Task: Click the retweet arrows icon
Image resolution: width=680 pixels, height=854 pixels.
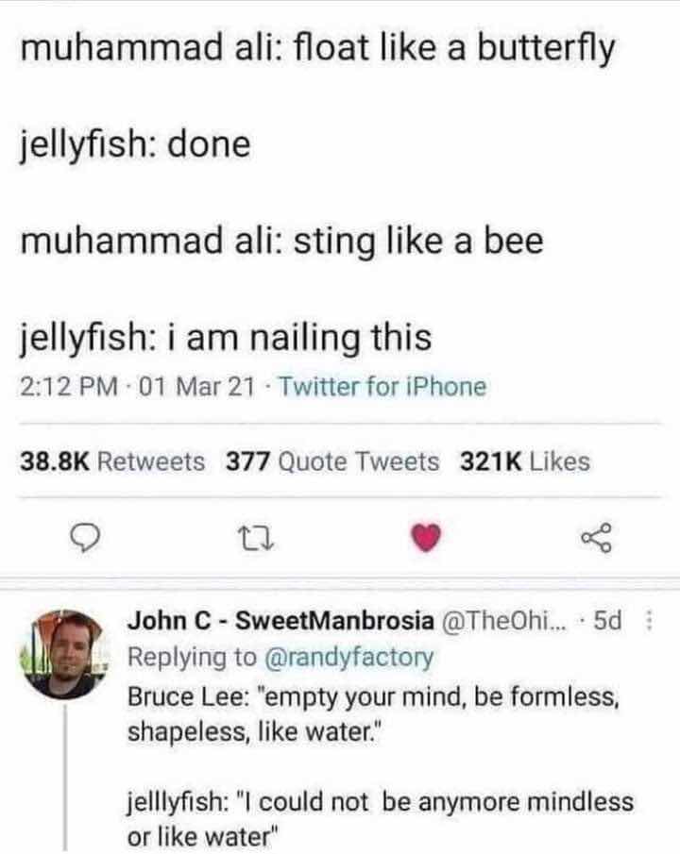Action: pos(256,538)
